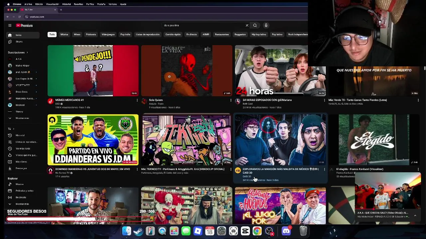
Task: Open the Archivo menu in the macOS menu bar
Action: click(x=28, y=4)
